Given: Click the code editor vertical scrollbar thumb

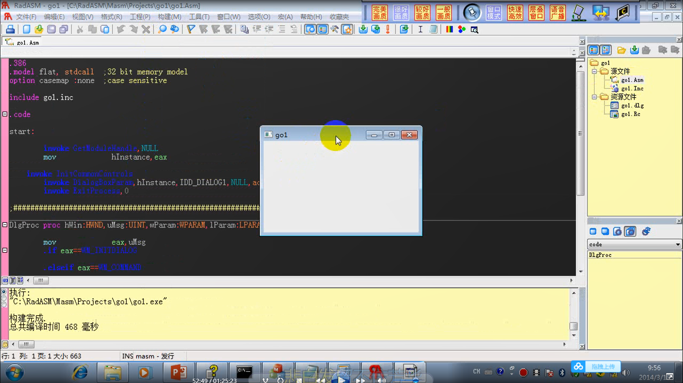Looking at the screenshot, I should 580,133.
